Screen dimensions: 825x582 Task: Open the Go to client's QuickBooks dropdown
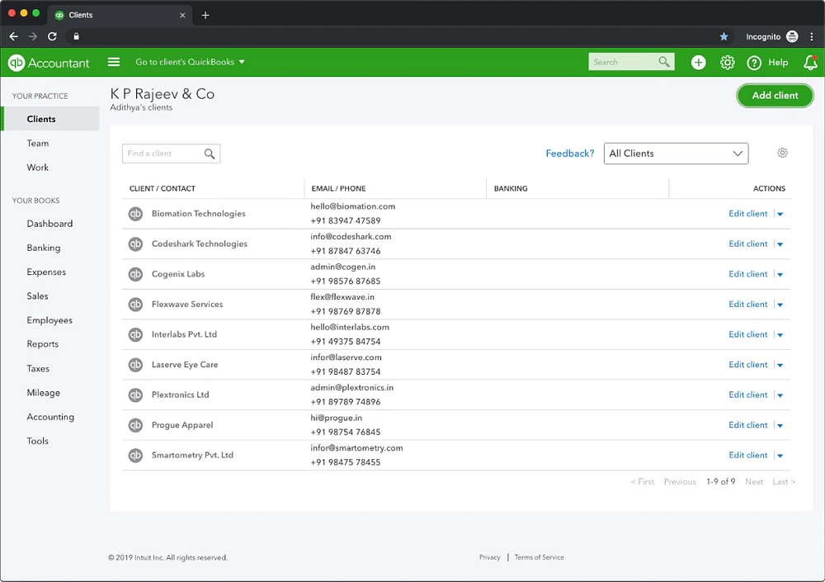pyautogui.click(x=190, y=62)
